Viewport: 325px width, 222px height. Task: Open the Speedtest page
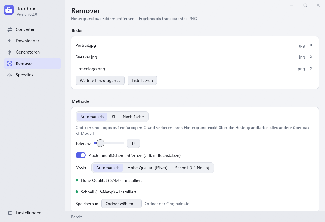32,75
